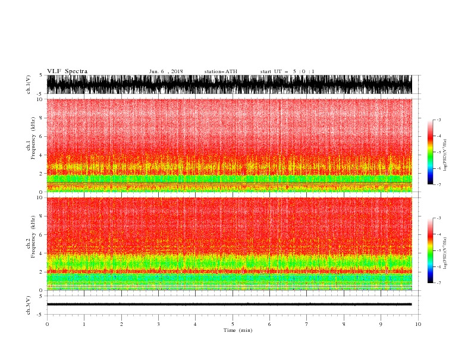Viewport: 471px width, 364px height.
Task: Click the '-3' label on ch.2 color bar
Action: click(x=438, y=218)
